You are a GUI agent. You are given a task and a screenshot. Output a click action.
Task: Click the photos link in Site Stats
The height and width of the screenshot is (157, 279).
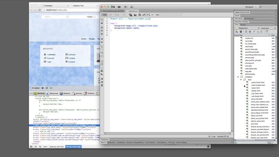[72, 55]
